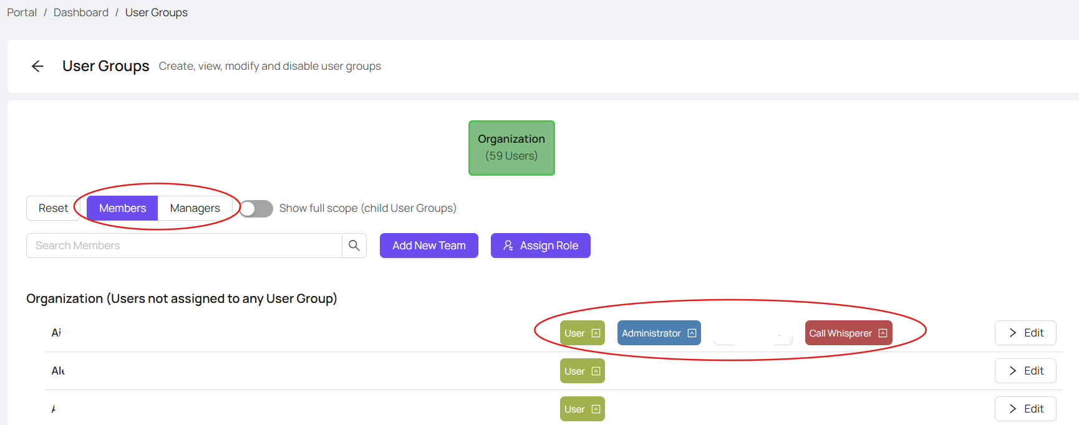Click the icon on the Administrator badge

coord(692,333)
